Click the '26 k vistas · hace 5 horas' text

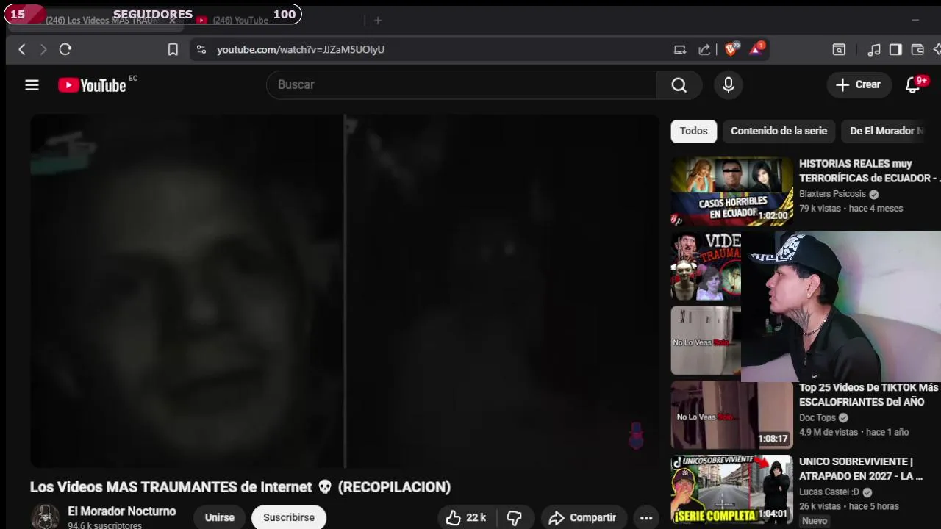(x=849, y=506)
